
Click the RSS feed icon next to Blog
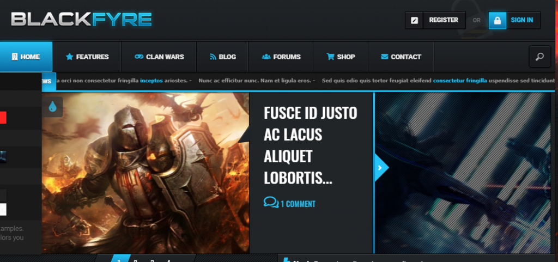click(x=213, y=57)
